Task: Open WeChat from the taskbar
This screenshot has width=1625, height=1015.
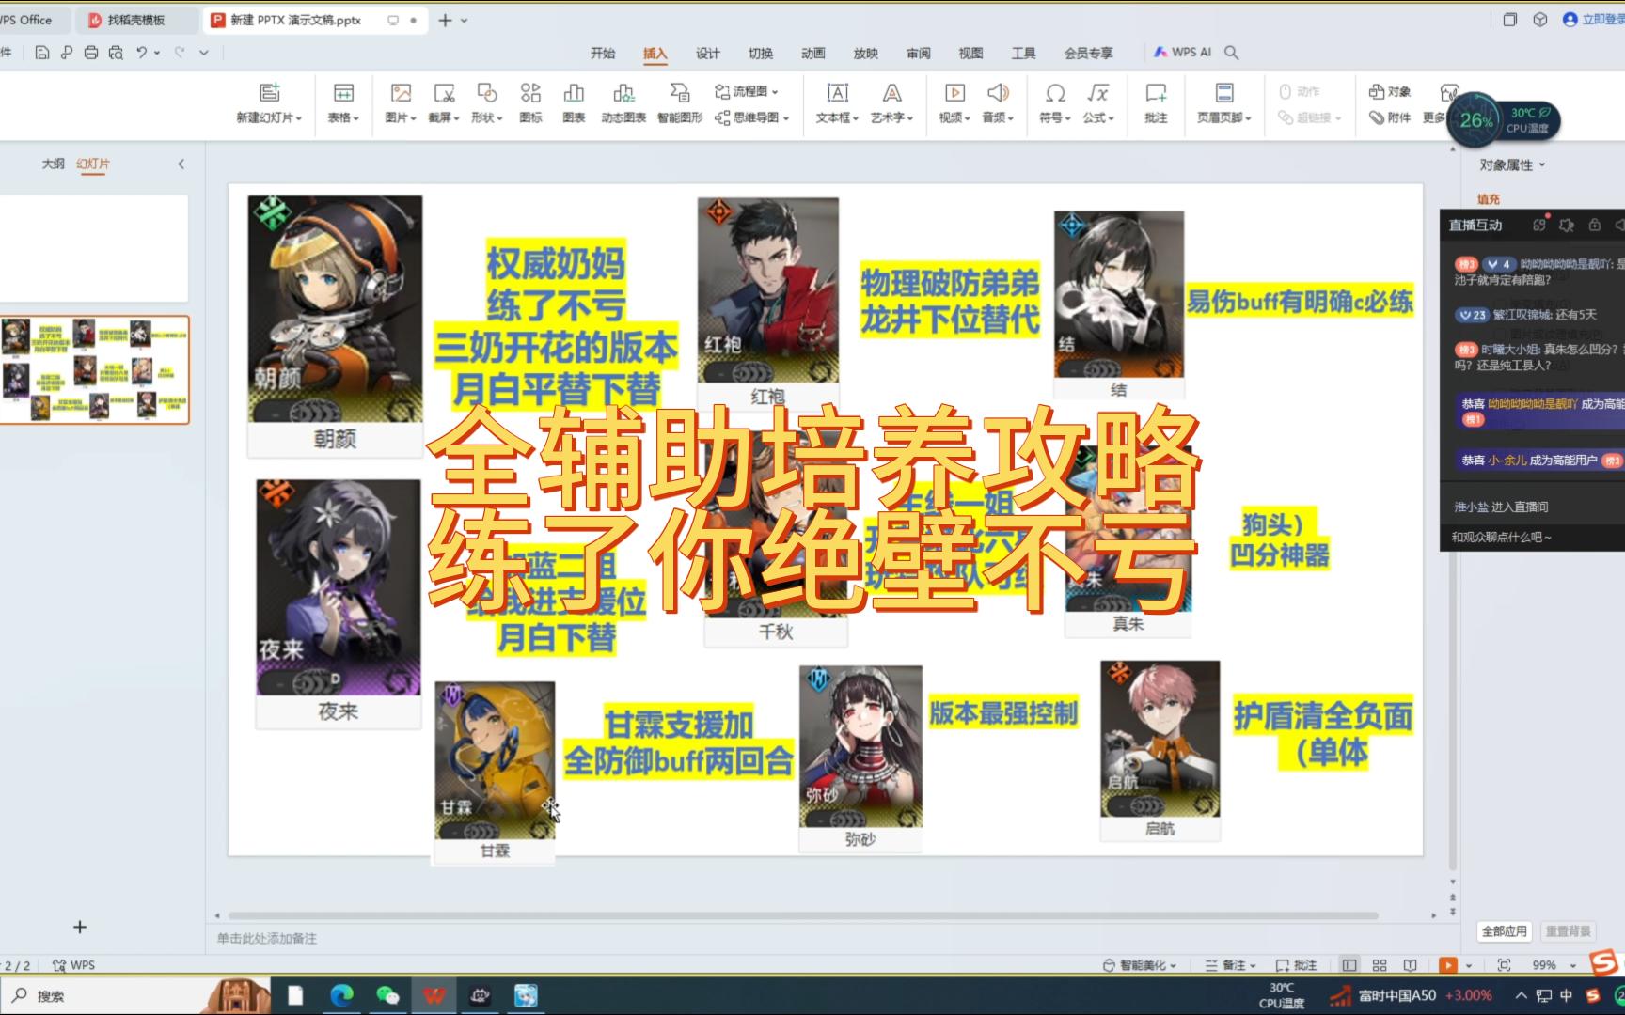Action: (387, 995)
